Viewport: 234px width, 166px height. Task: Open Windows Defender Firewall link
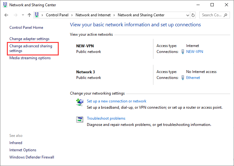pyautogui.click(x=32, y=157)
